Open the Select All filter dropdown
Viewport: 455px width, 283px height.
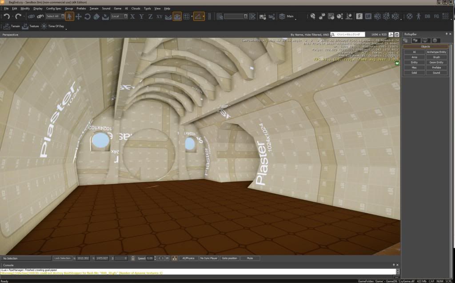[55, 16]
